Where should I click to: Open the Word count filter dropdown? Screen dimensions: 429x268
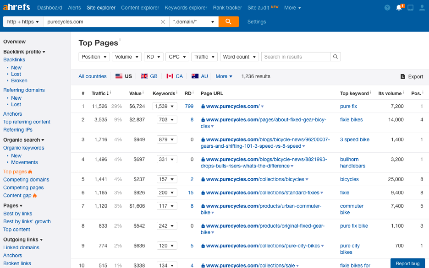(x=239, y=57)
